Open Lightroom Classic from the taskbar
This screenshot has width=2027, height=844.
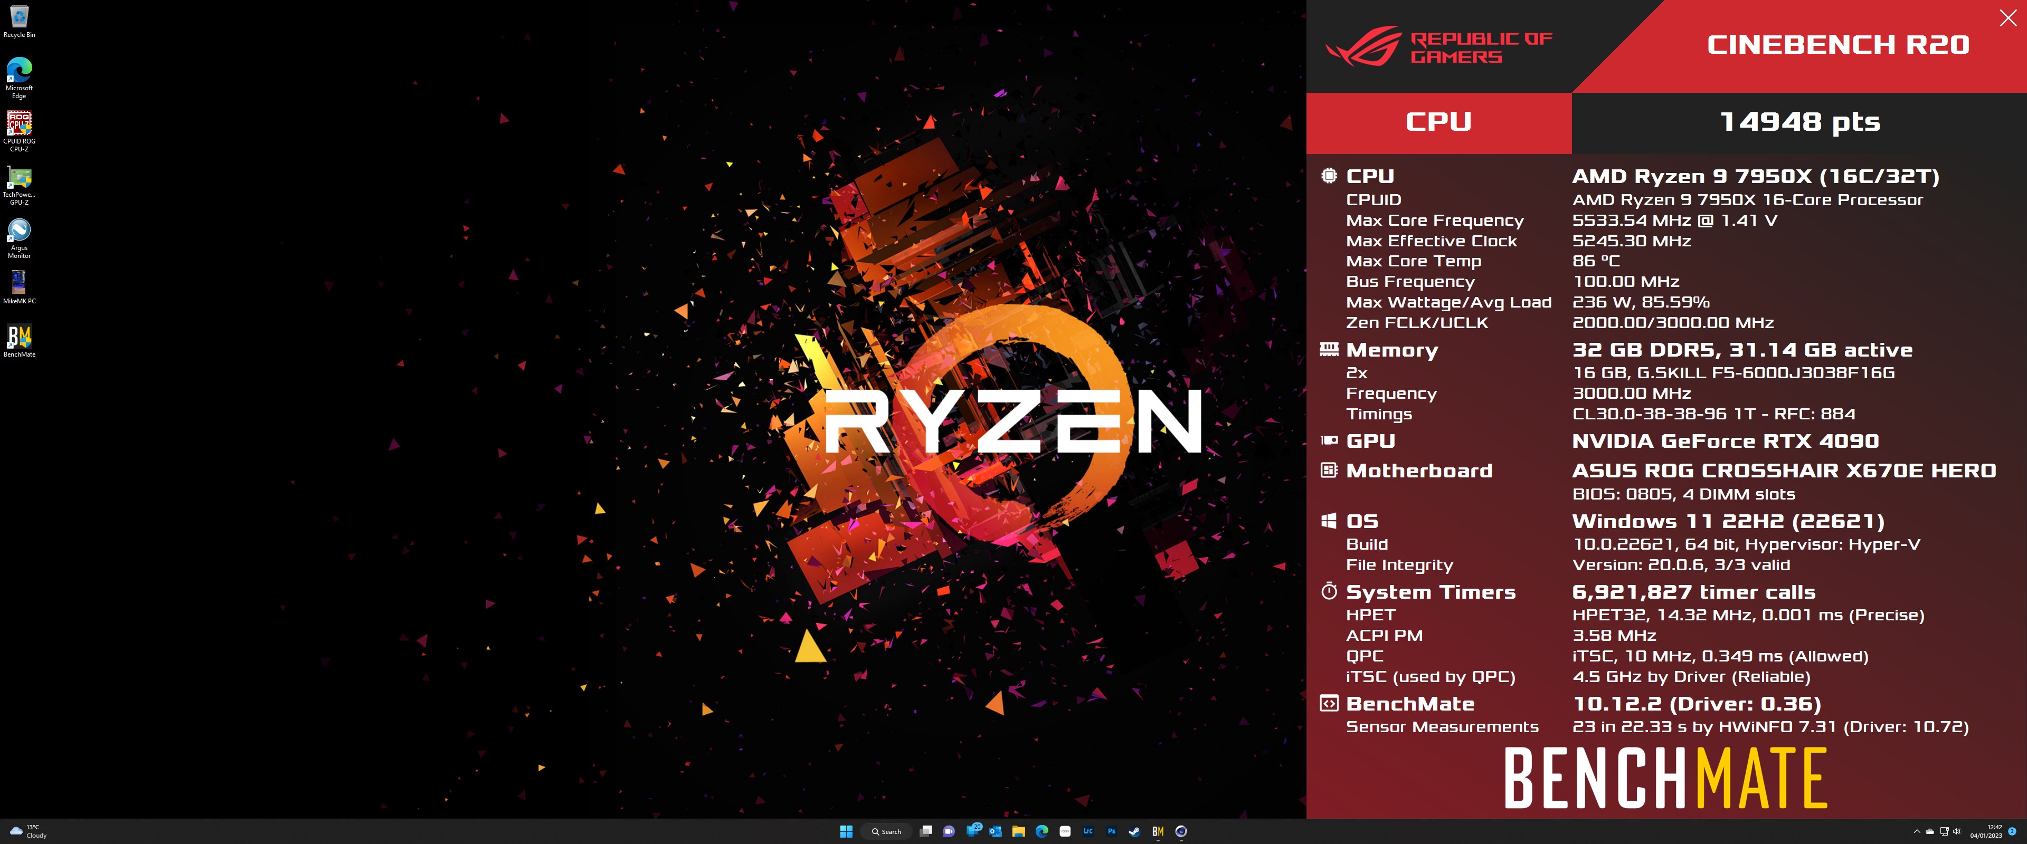[1088, 831]
